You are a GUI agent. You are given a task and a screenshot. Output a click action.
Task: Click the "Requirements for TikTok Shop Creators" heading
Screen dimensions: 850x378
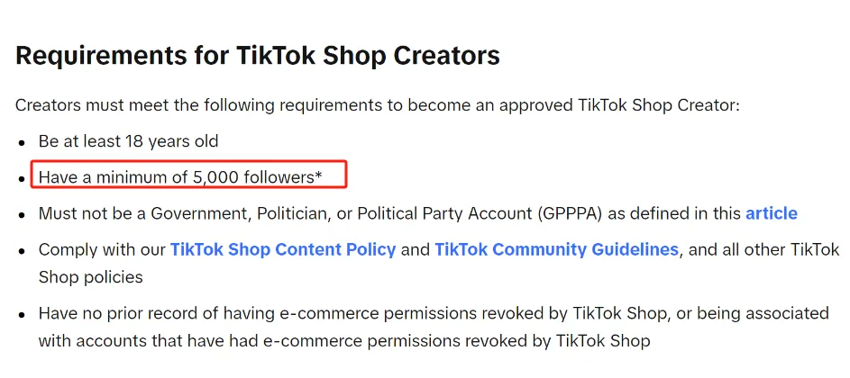tap(258, 56)
